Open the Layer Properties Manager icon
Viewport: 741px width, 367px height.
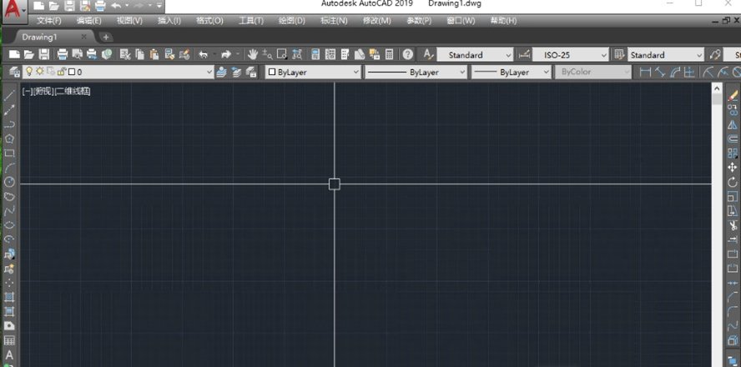[x=15, y=72]
